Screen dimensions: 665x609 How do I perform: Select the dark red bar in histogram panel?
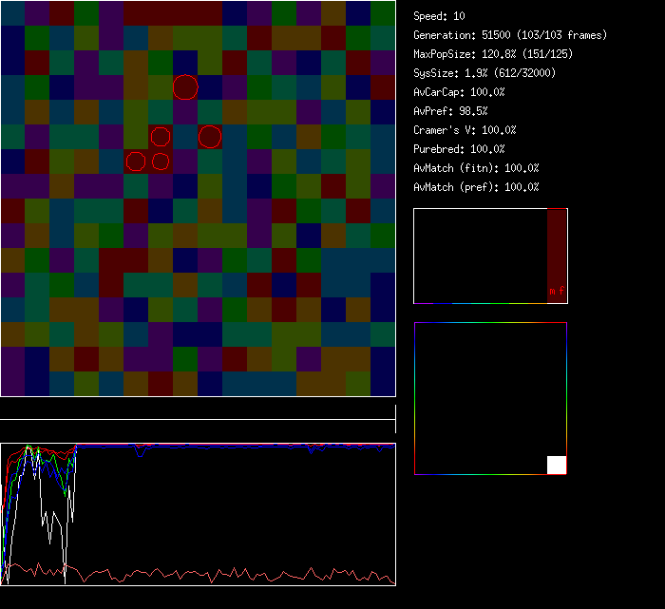click(x=557, y=247)
